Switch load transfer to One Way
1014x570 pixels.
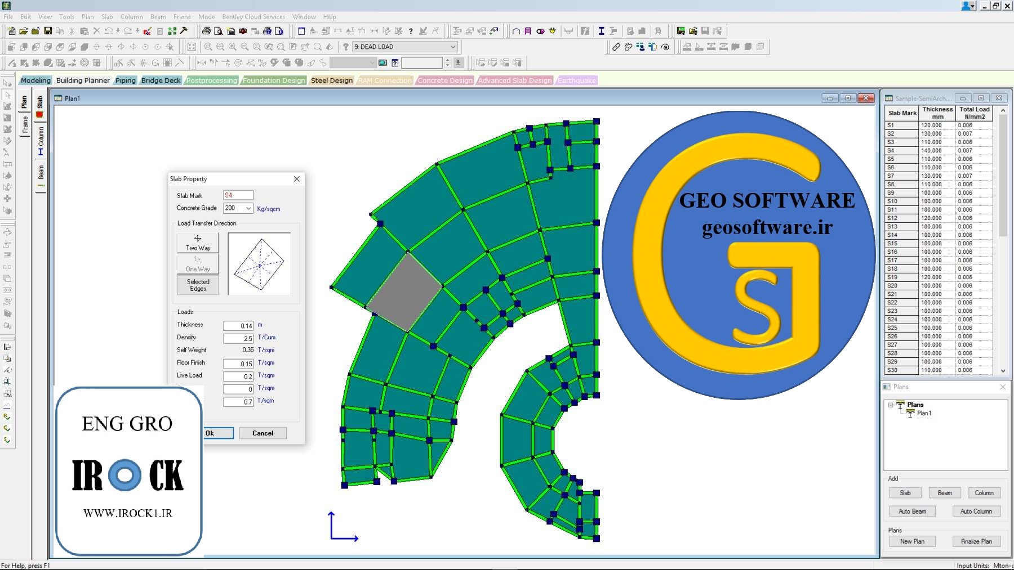click(x=197, y=264)
